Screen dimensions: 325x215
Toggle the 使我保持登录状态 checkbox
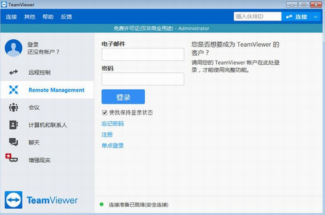pyautogui.click(x=104, y=113)
